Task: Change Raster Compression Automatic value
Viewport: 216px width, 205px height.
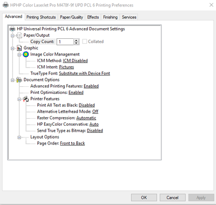Action: coord(86,118)
